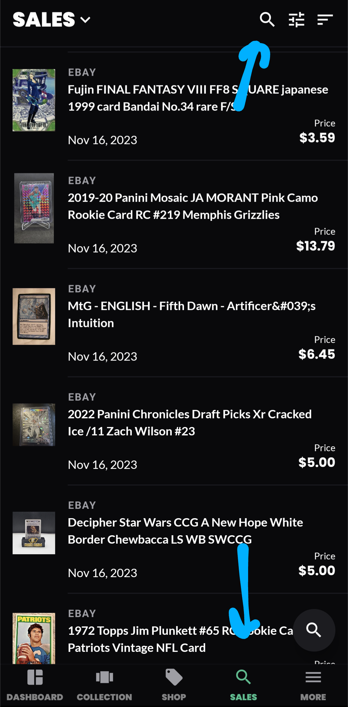Tap the Chewbacca card thumbnail image

tap(34, 533)
